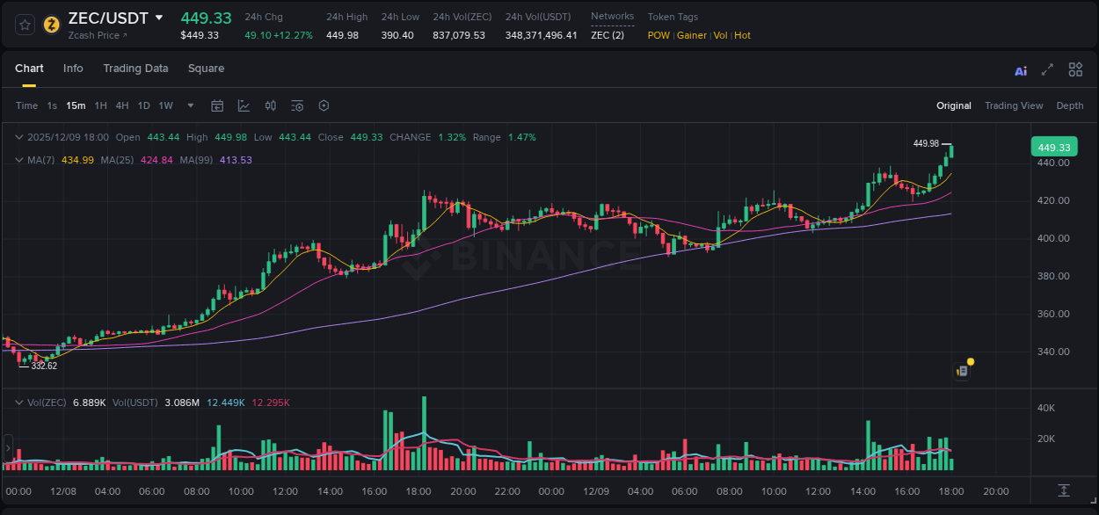The height and width of the screenshot is (515, 1099).
Task: Click the candlestick comparison icon
Action: click(270, 105)
